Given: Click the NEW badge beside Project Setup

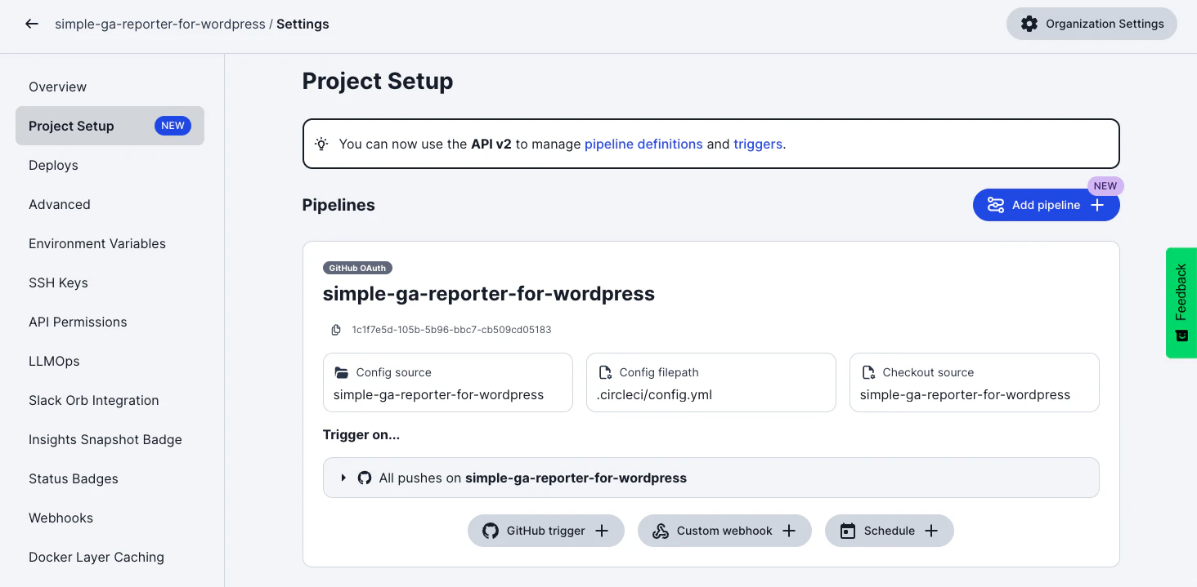Looking at the screenshot, I should pyautogui.click(x=173, y=126).
